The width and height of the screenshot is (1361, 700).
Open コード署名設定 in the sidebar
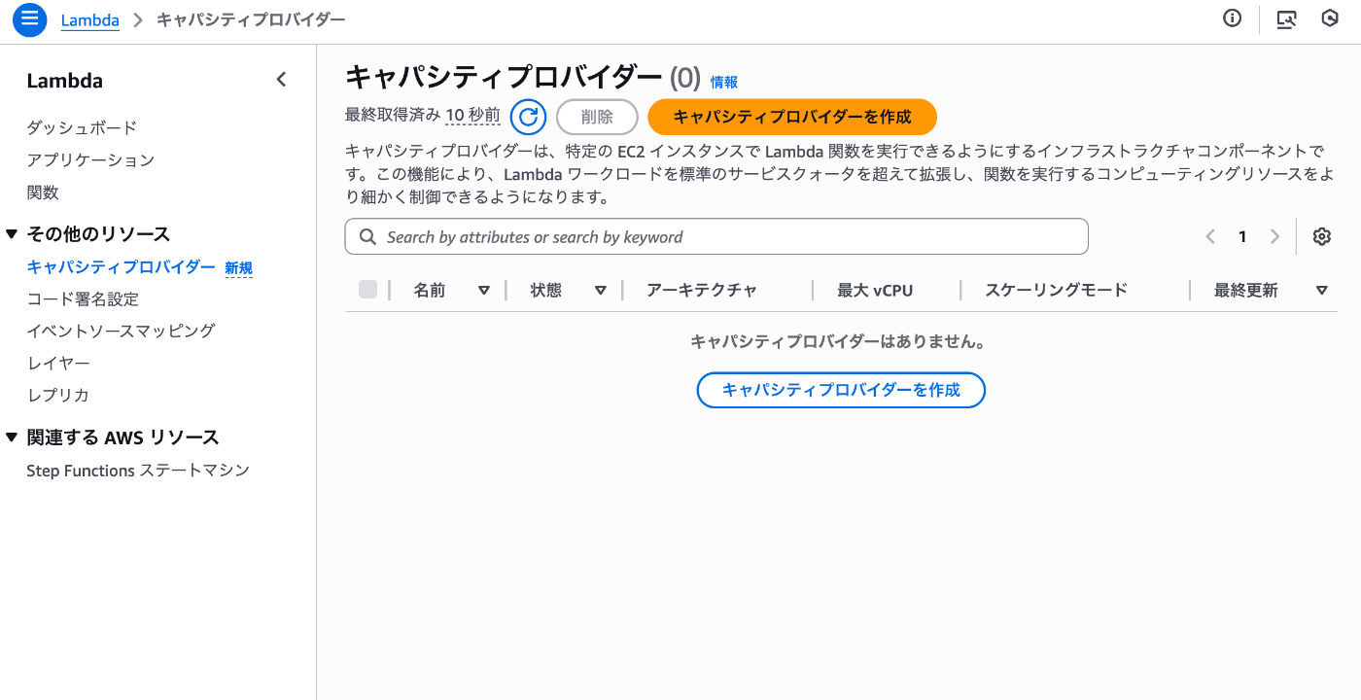tap(83, 298)
